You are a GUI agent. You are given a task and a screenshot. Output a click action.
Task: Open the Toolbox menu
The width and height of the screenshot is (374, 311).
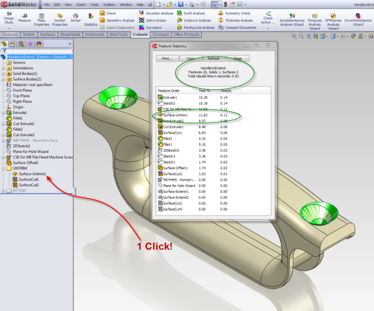pyautogui.click(x=109, y=5)
